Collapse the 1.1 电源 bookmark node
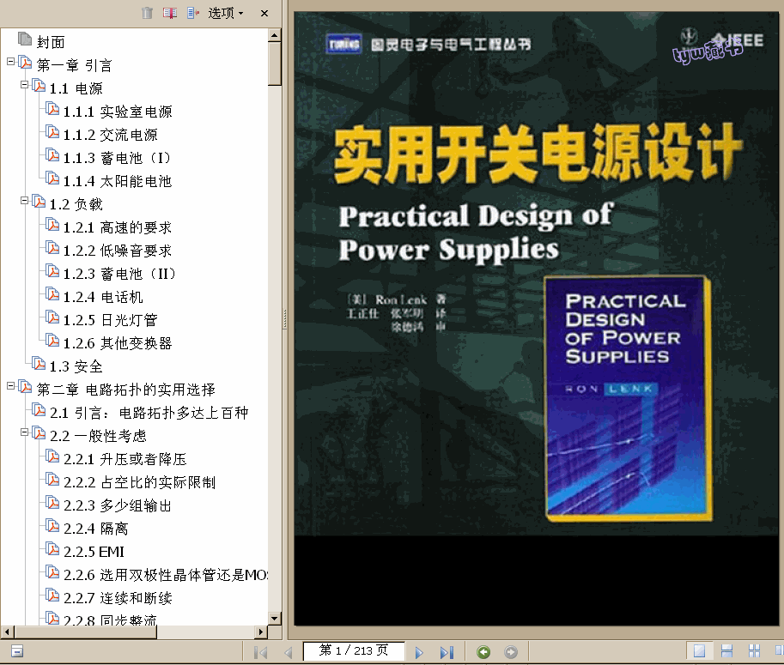This screenshot has height=665, width=784. click(x=24, y=85)
